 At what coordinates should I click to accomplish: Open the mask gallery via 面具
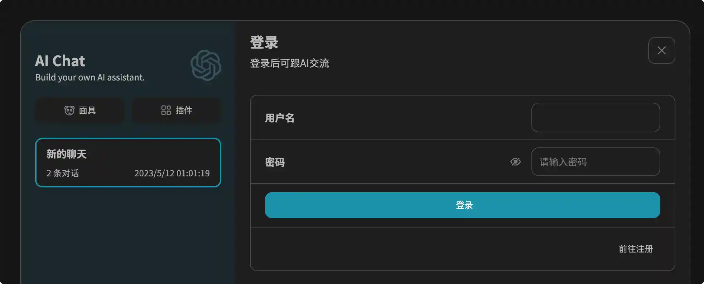[79, 110]
